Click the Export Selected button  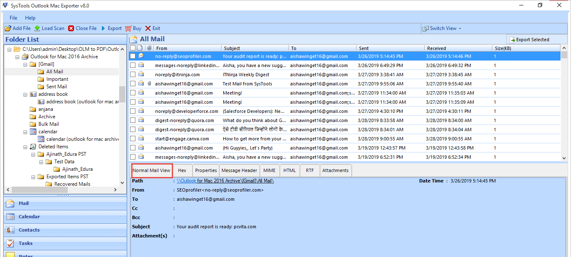(529, 40)
